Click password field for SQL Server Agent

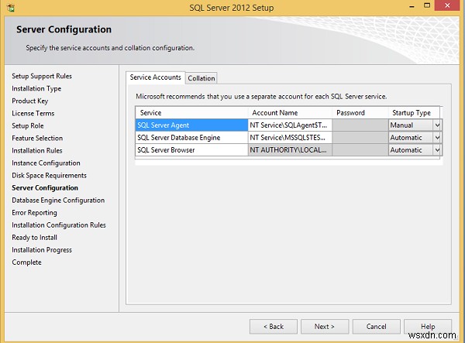click(x=360, y=125)
